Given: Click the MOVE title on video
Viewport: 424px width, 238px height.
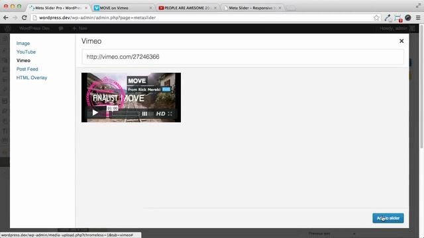Looking at the screenshot, I should [137, 81].
